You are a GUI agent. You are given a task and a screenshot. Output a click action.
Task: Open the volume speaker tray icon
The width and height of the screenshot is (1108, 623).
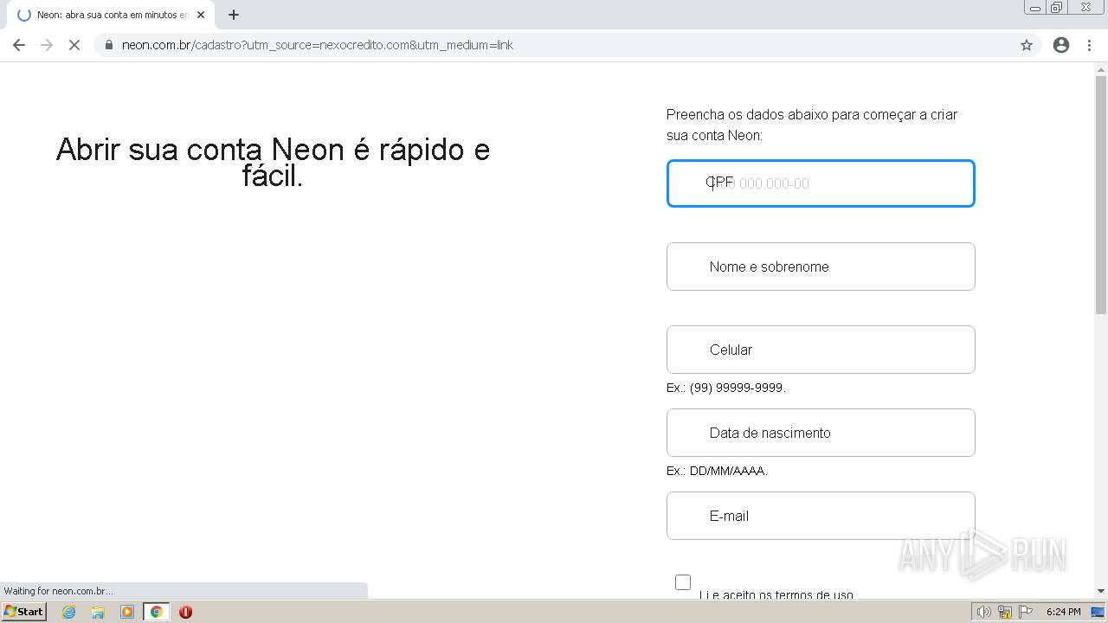[x=984, y=612]
